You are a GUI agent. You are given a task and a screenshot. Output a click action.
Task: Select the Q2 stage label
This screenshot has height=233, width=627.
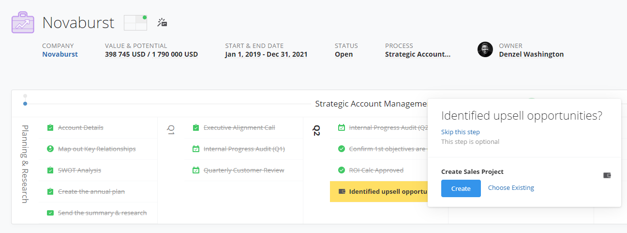[316, 130]
